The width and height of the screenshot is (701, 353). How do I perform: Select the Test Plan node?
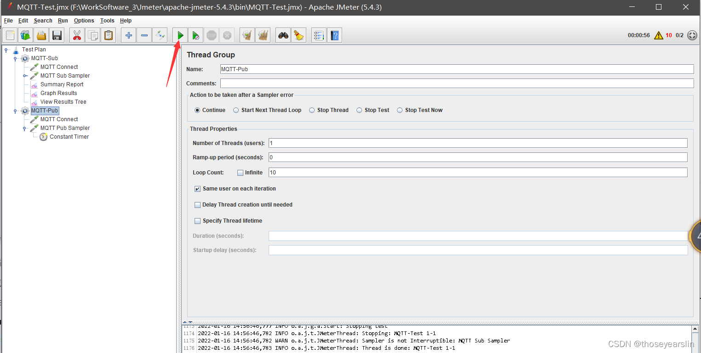(34, 50)
